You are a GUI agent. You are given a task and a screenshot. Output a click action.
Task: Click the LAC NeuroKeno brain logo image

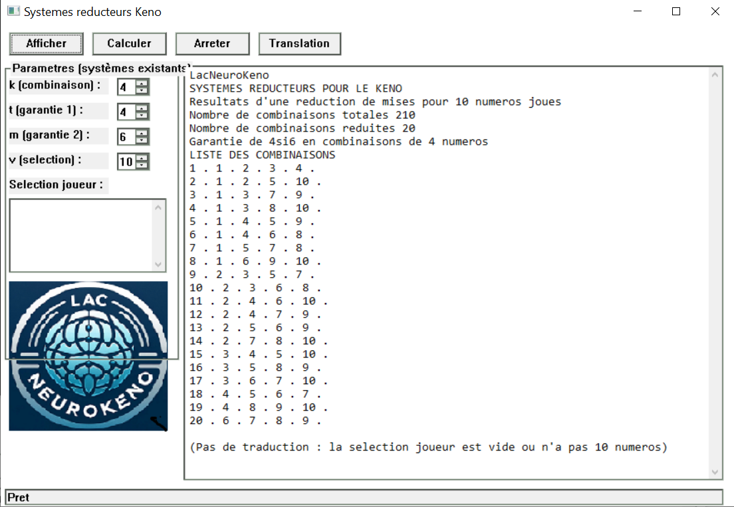(88, 355)
